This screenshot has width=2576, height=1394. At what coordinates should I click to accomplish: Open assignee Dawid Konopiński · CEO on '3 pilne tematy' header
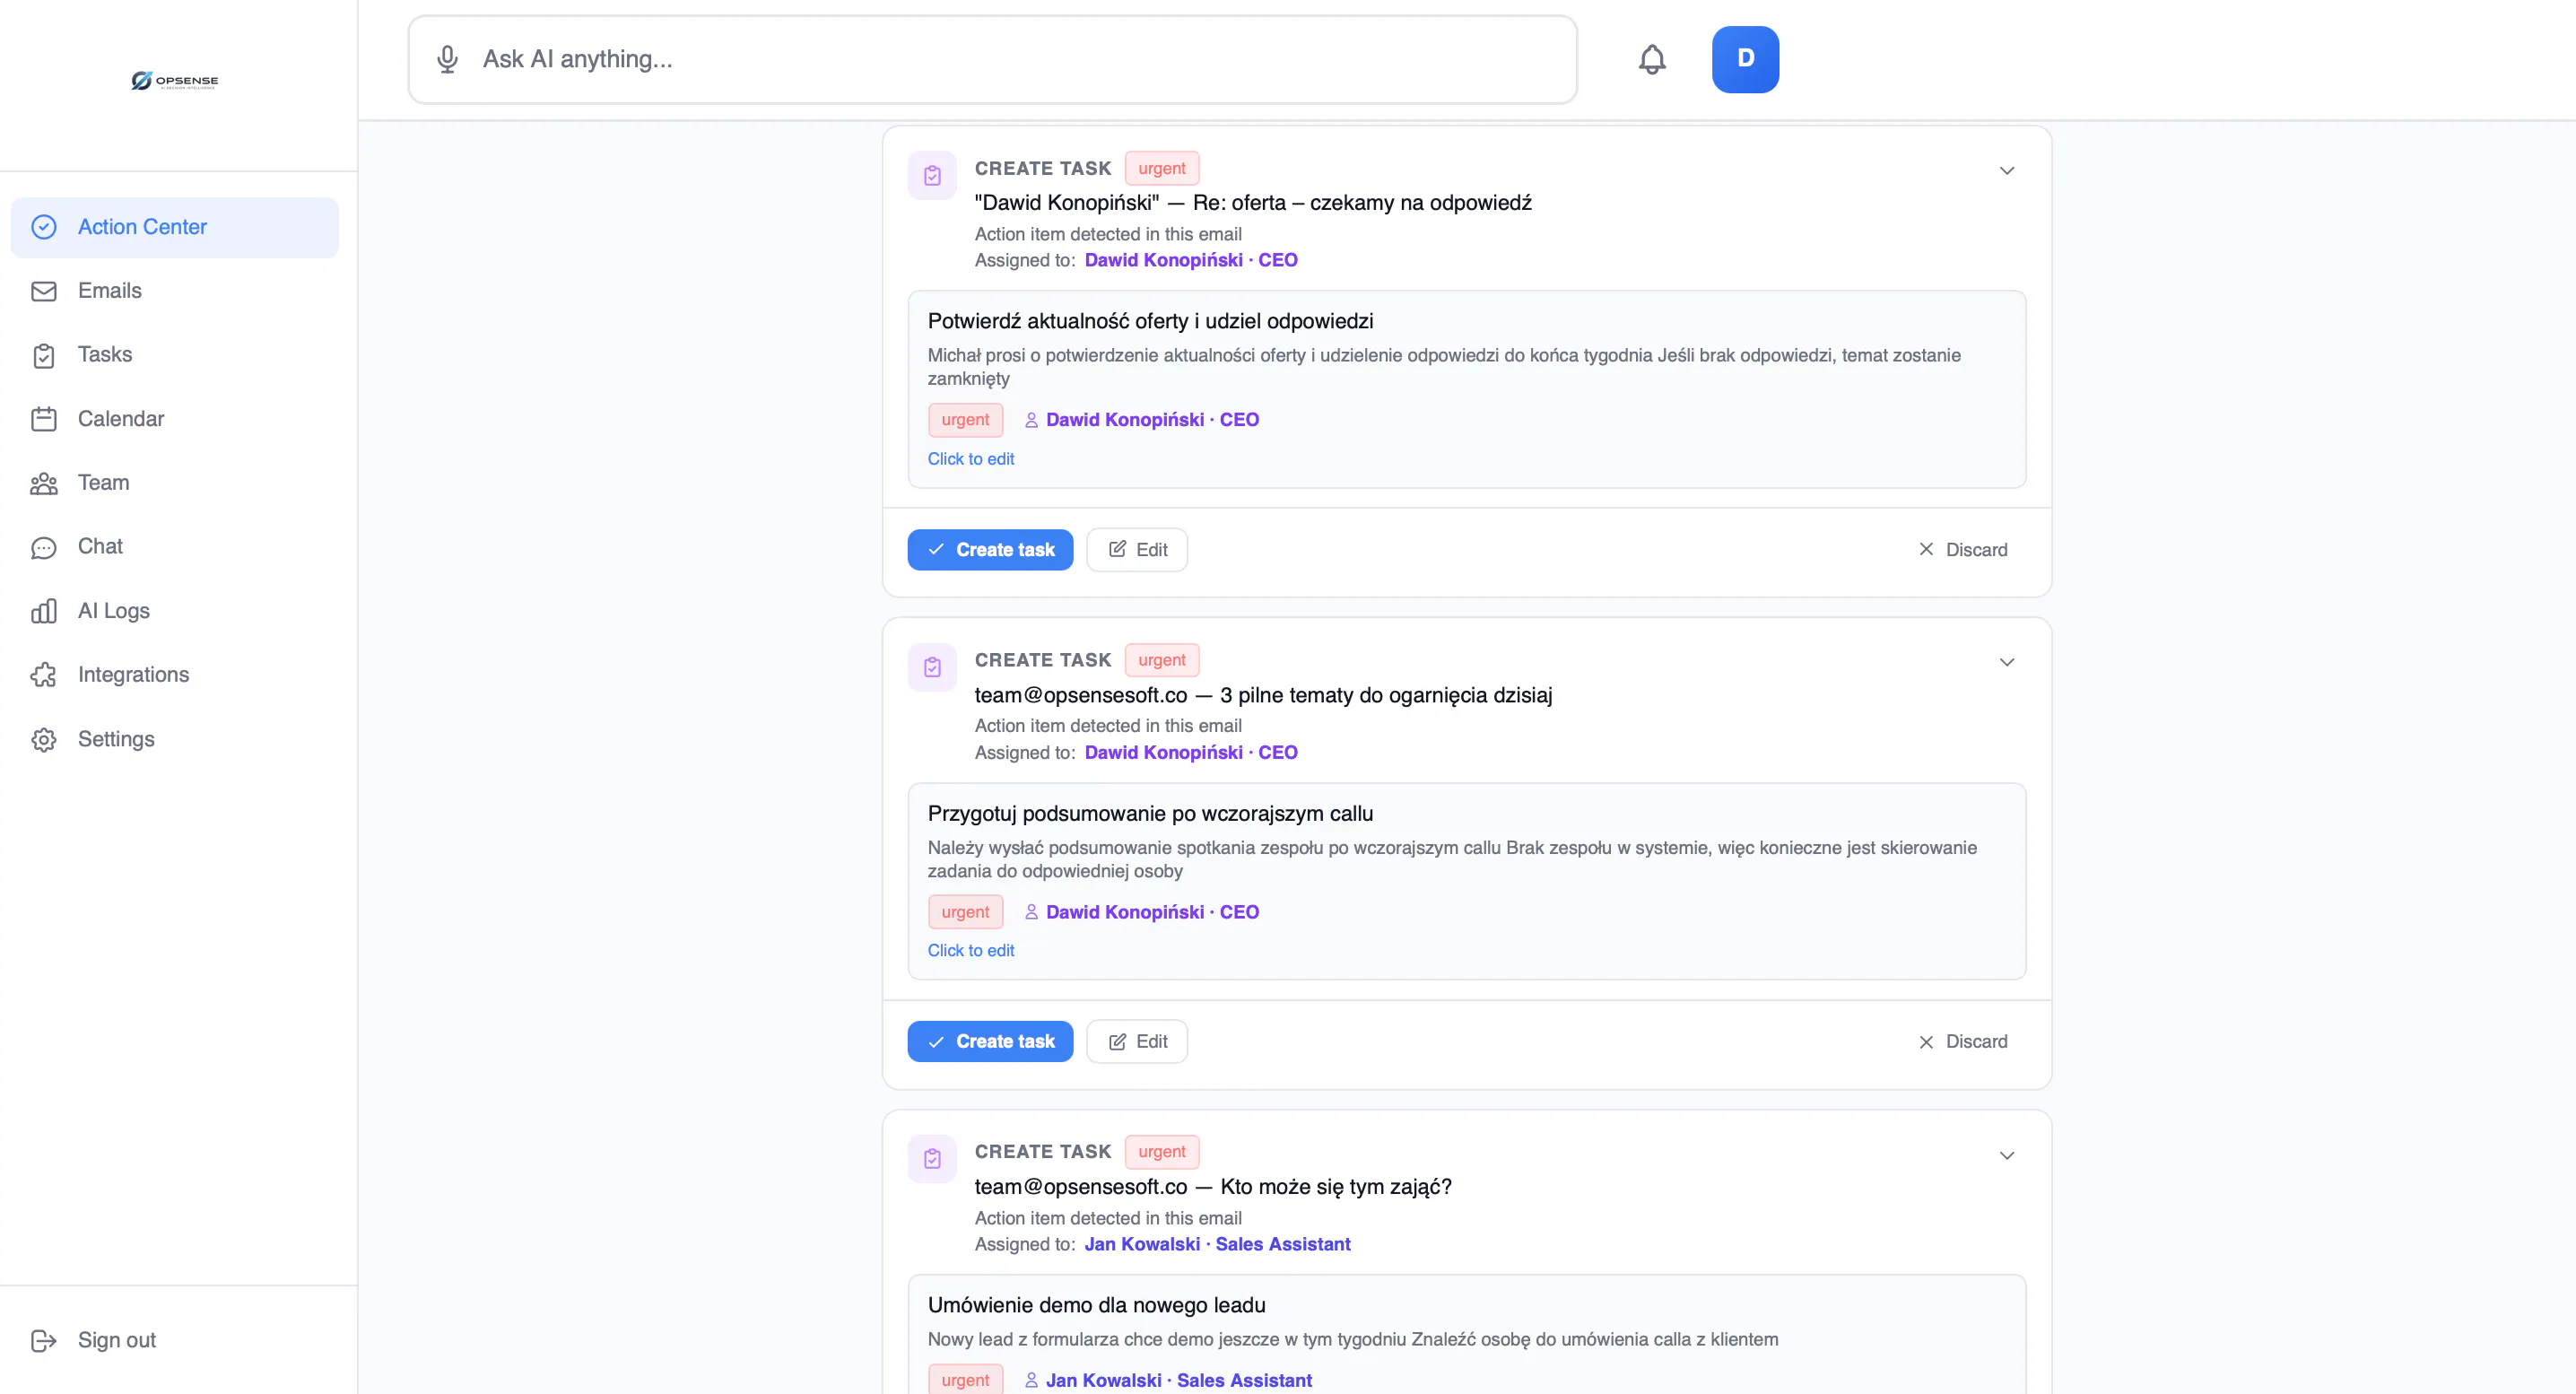point(1191,752)
